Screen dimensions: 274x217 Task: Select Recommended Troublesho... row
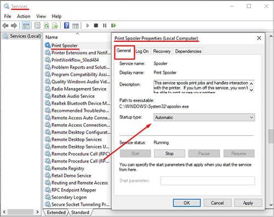(78, 110)
